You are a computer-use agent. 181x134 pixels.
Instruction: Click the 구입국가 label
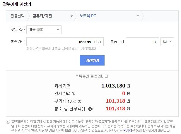coord(18,30)
